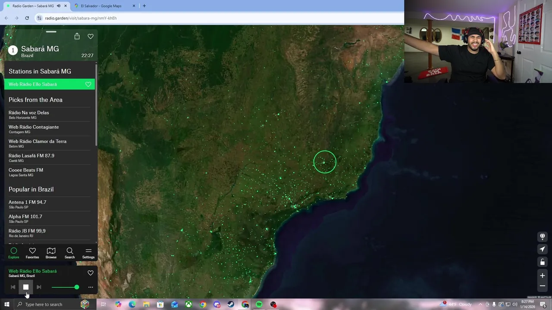Close the El Salvador Google Maps tab

click(x=134, y=6)
